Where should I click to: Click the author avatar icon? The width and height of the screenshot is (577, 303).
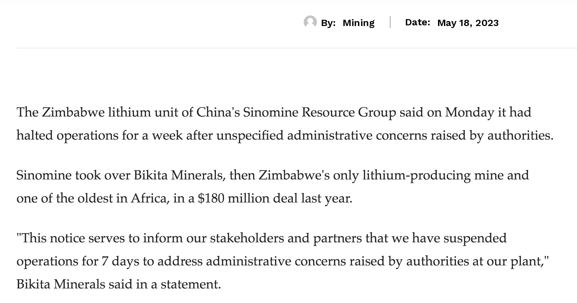[310, 22]
